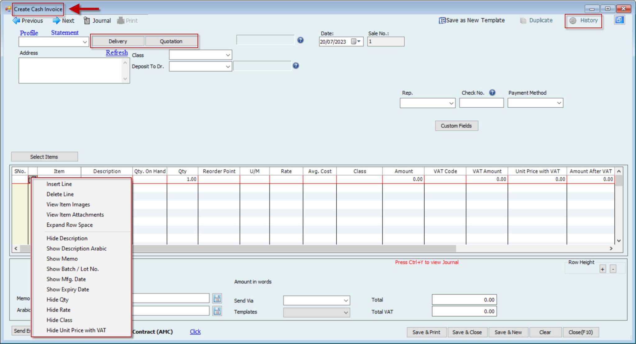Click the History clock icon
Image resolution: width=636 pixels, height=344 pixels.
point(573,20)
